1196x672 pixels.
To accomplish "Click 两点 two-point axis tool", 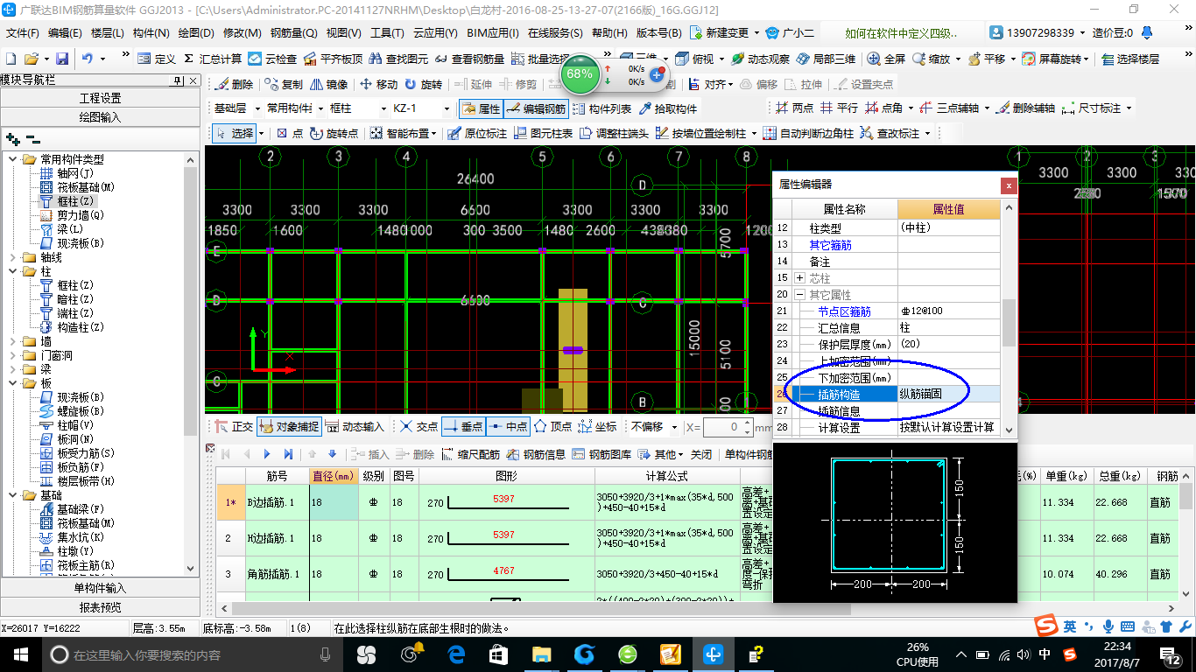I will point(795,108).
